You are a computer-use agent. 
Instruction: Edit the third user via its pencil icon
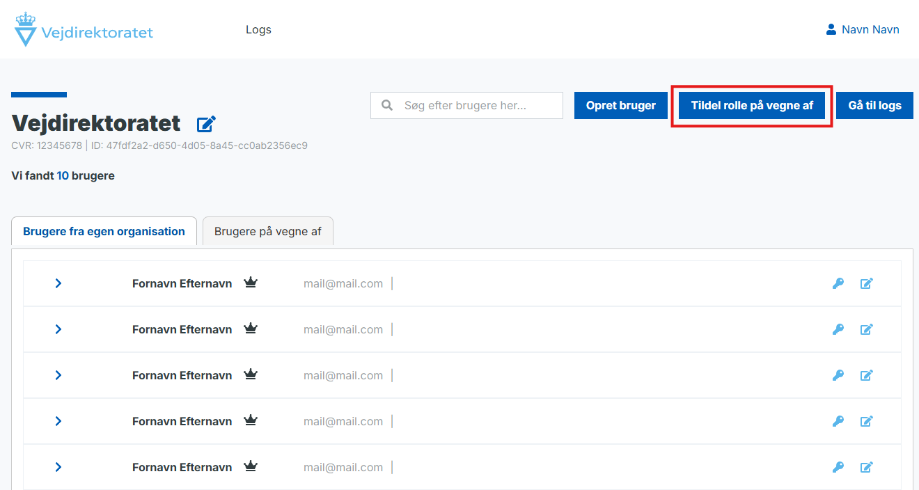[x=867, y=375]
